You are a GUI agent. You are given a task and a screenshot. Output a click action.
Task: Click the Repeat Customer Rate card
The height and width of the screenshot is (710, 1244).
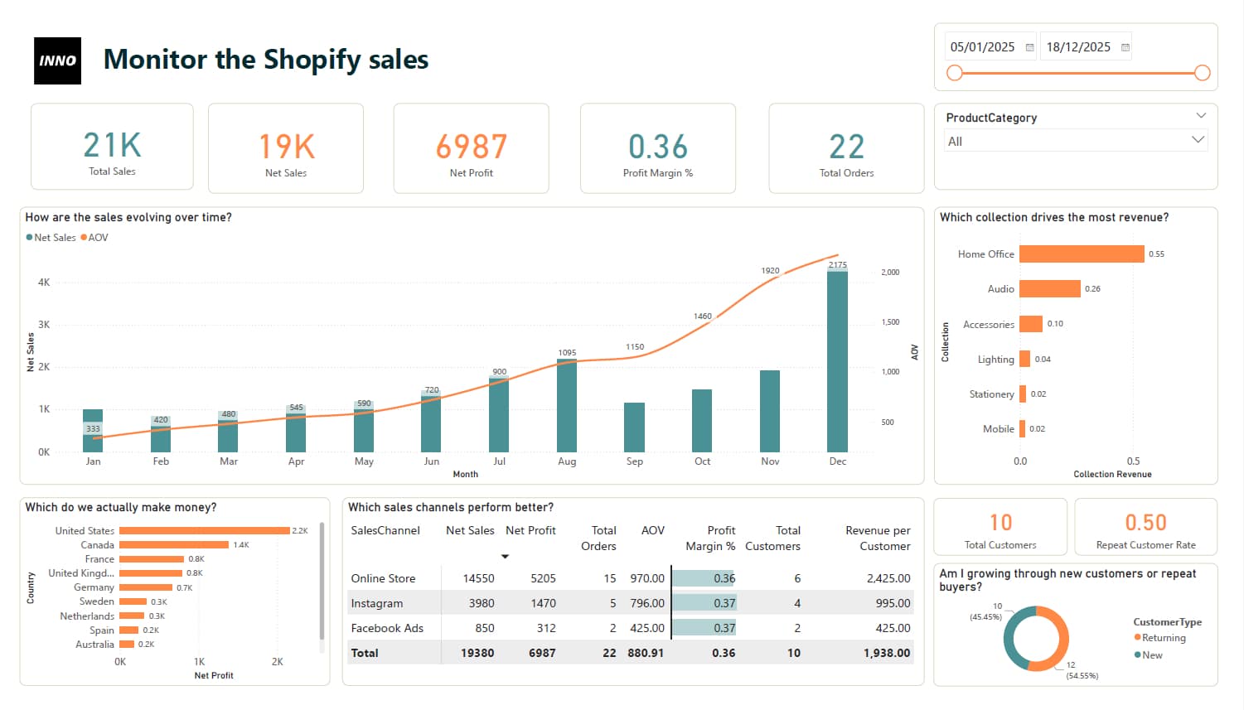[x=1146, y=527]
